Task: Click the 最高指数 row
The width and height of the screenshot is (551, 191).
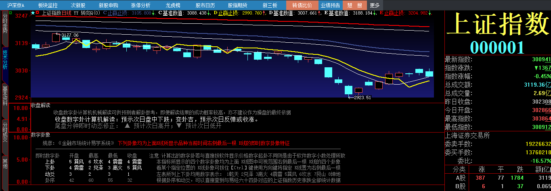Action: [x=498, y=119]
